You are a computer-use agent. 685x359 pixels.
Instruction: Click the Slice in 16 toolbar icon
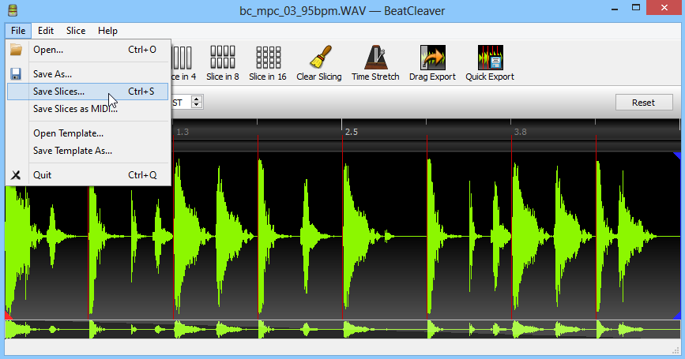tap(268, 58)
